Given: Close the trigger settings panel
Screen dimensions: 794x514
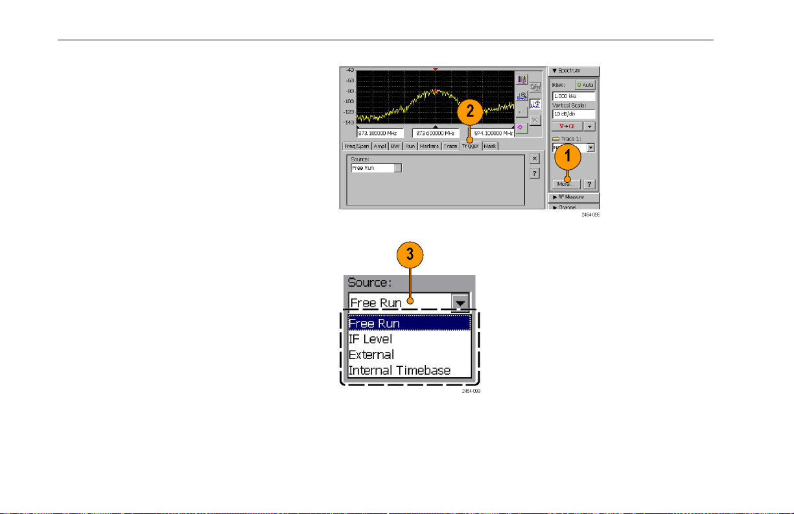Looking at the screenshot, I should coord(535,158).
